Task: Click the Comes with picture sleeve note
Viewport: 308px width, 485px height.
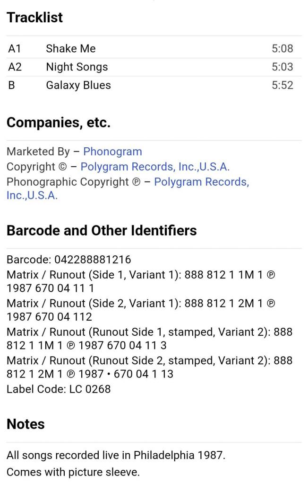Action: click(73, 472)
